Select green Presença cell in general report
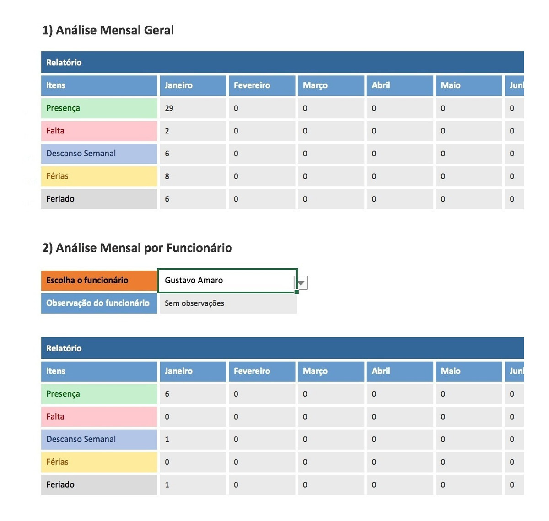The width and height of the screenshot is (549, 521). click(99, 108)
